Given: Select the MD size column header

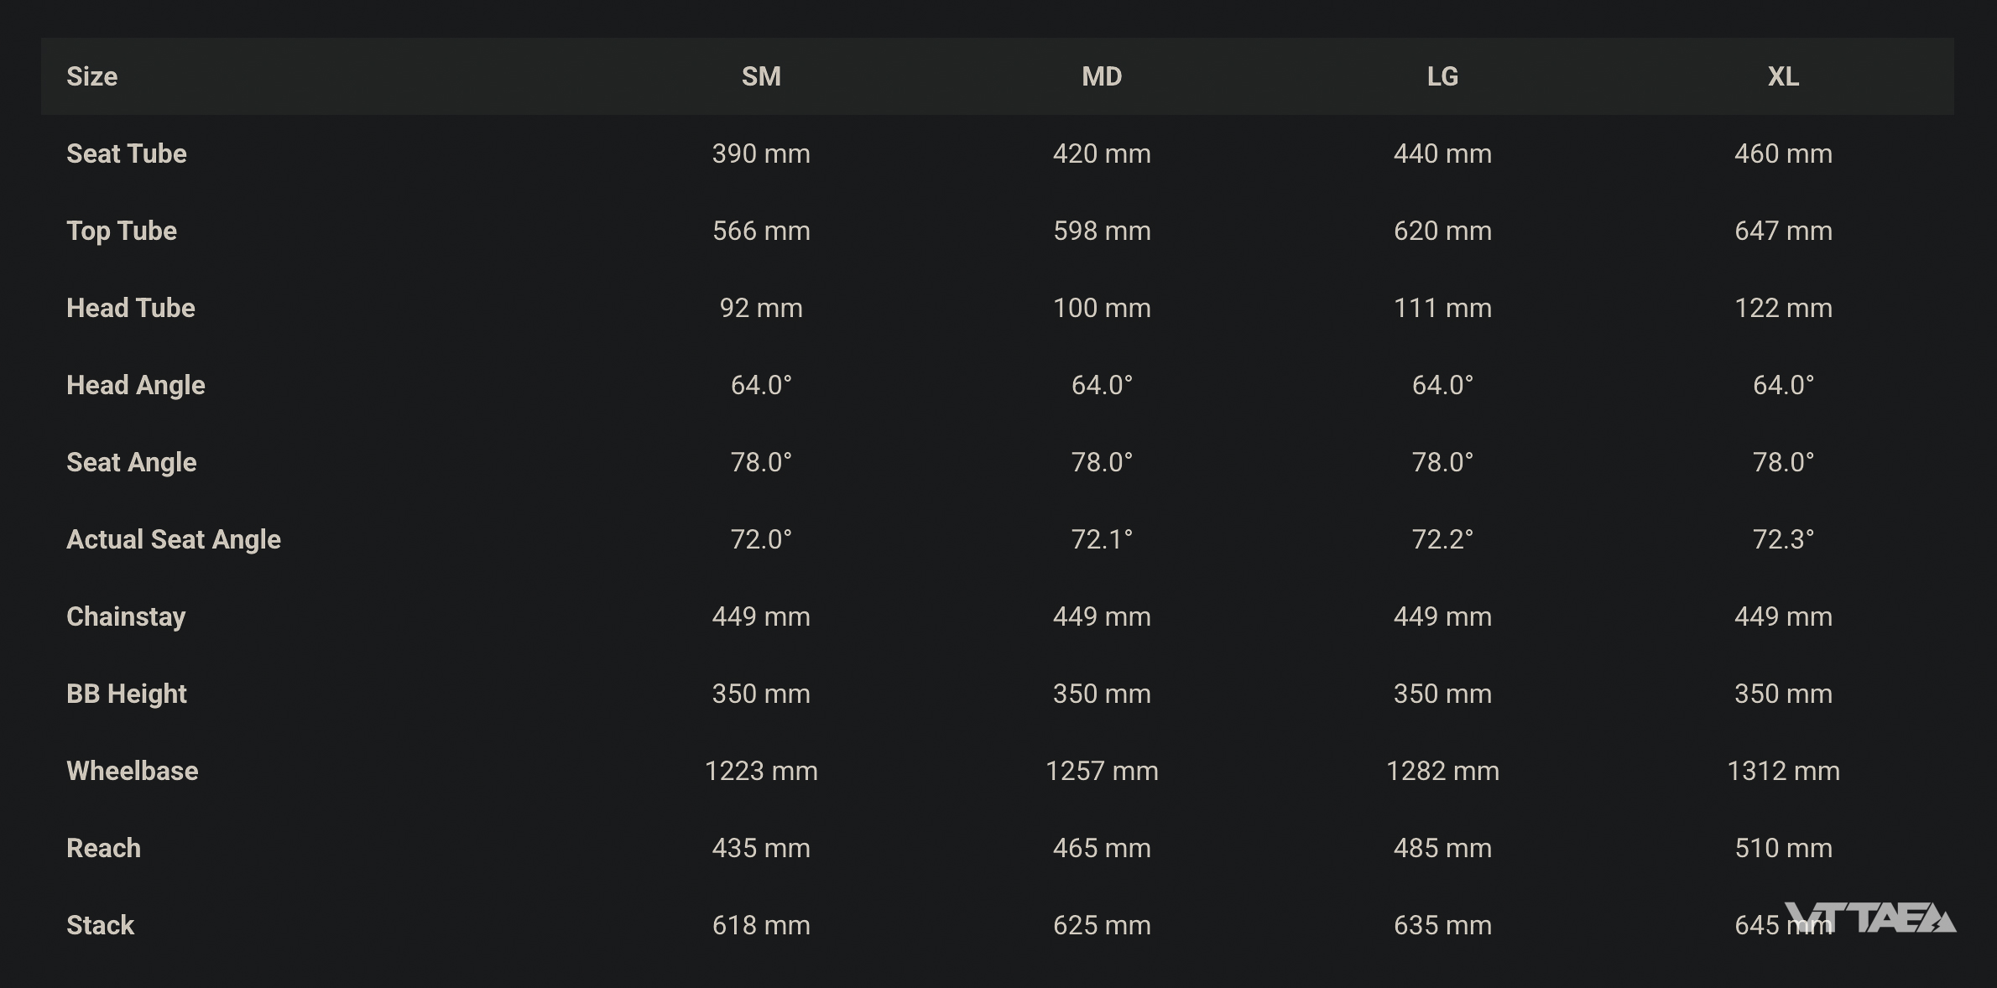Looking at the screenshot, I should 1102,76.
